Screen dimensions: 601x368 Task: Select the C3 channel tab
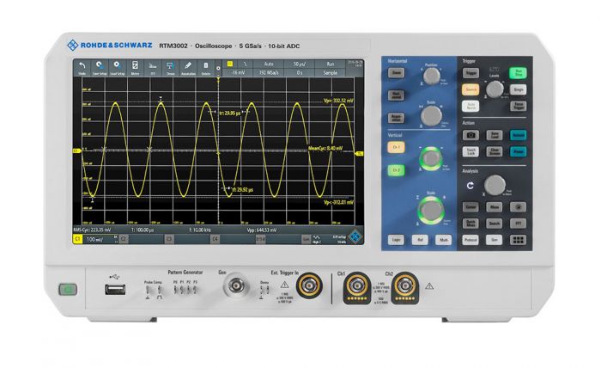168,240
